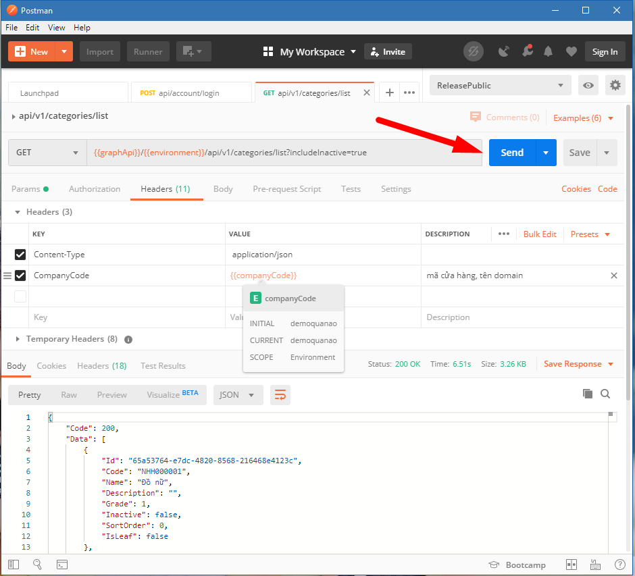
Task: Open the Cookies link
Action: [x=576, y=188]
